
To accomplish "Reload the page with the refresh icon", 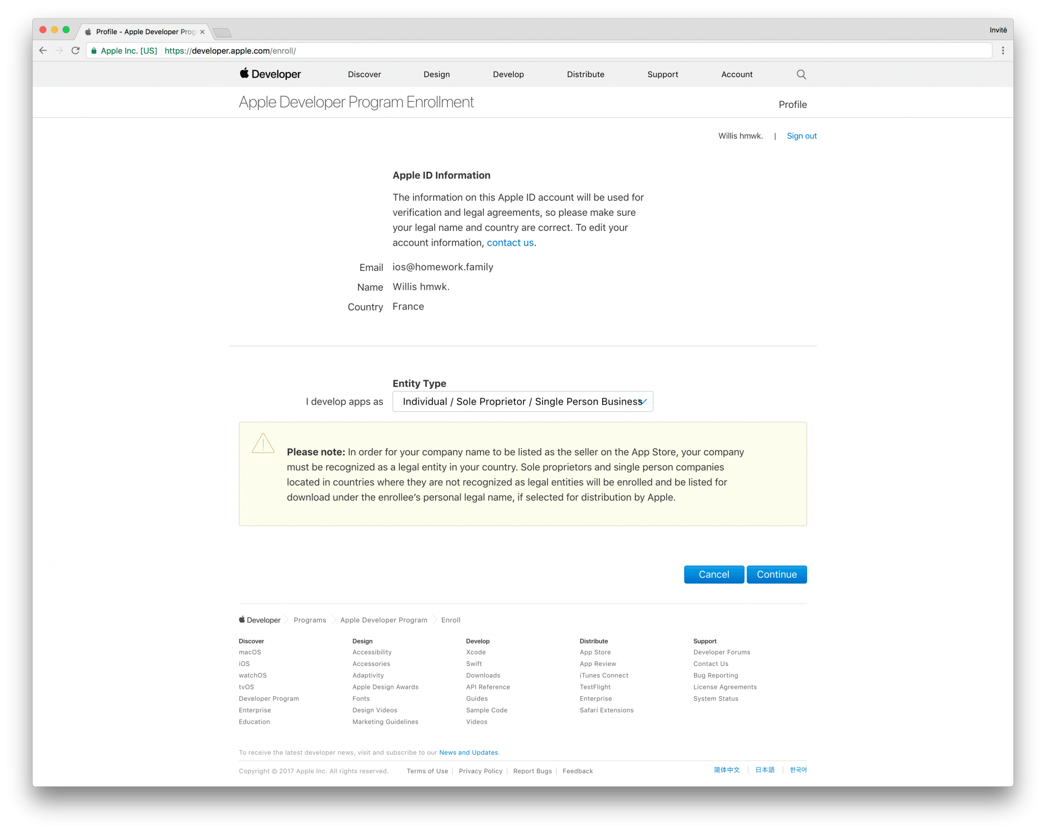I will pos(76,51).
